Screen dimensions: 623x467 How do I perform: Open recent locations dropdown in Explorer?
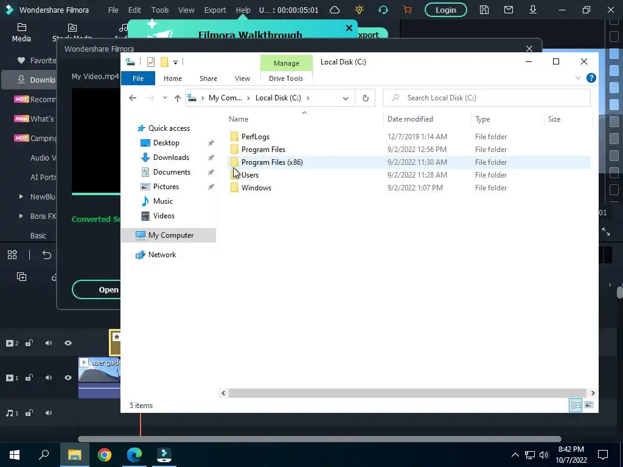tap(165, 98)
